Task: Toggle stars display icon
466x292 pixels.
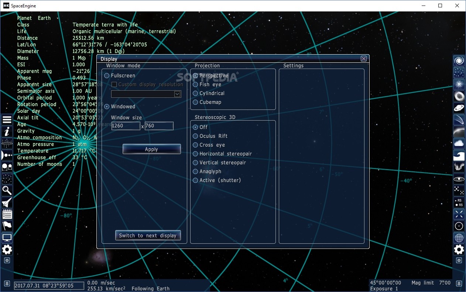Action: (459, 73)
